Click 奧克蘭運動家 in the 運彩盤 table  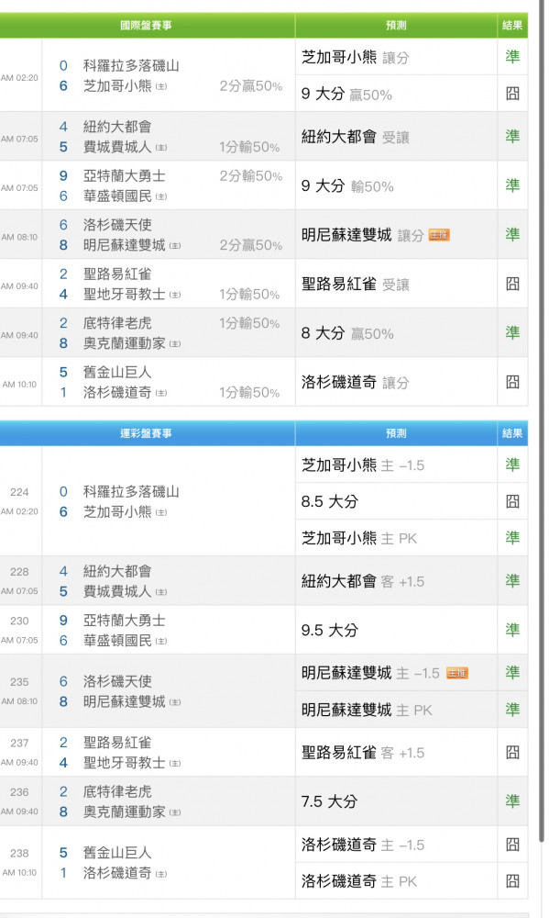pos(124,812)
